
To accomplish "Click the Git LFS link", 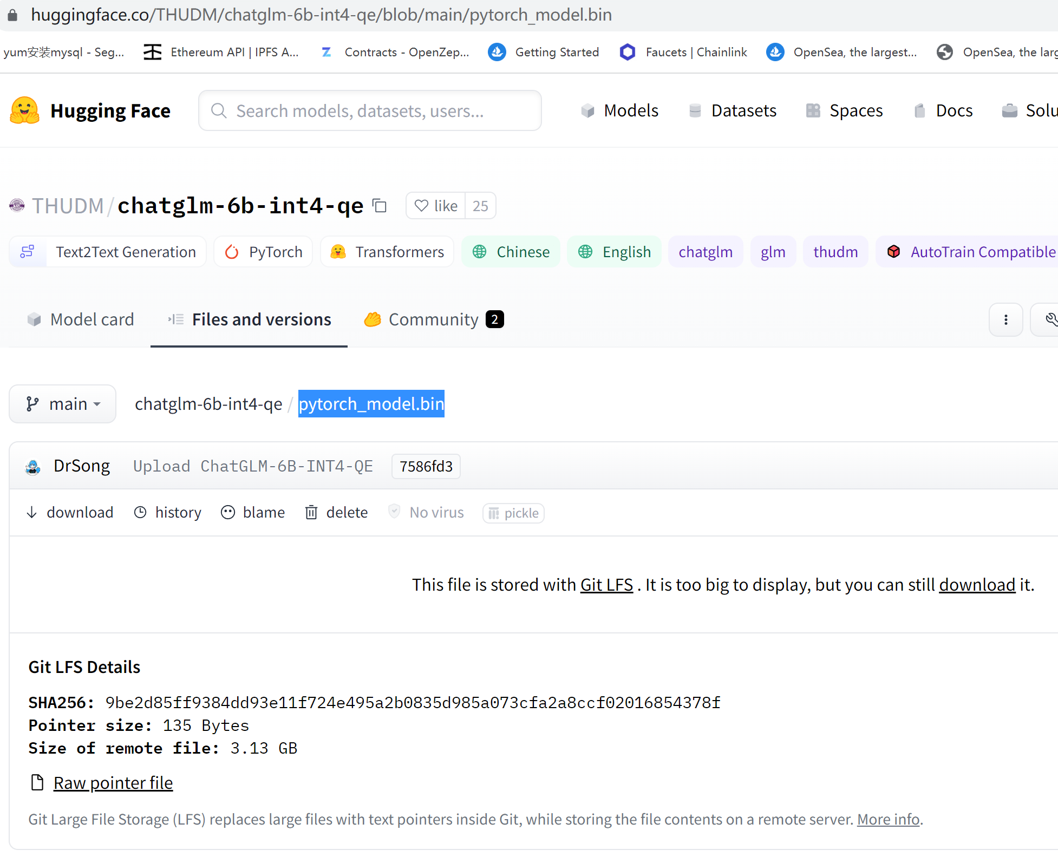I will point(606,585).
